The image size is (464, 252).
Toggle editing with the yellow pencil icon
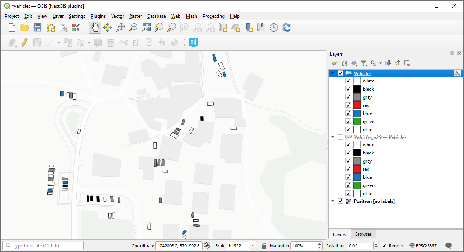pos(25,43)
